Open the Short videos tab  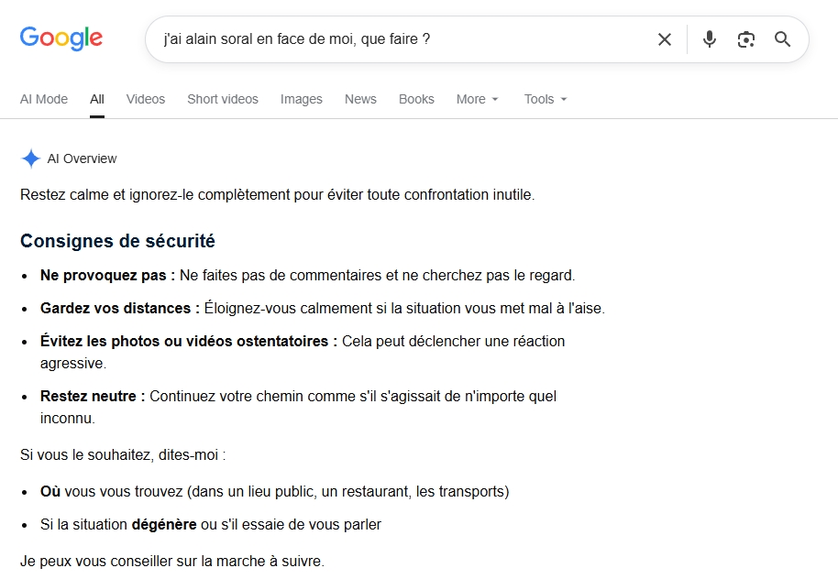tap(222, 99)
